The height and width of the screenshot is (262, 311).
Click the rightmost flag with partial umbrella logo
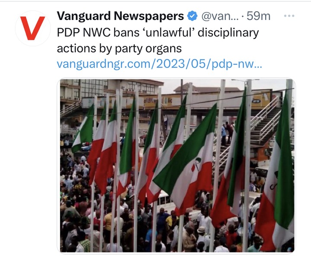coord(277,175)
